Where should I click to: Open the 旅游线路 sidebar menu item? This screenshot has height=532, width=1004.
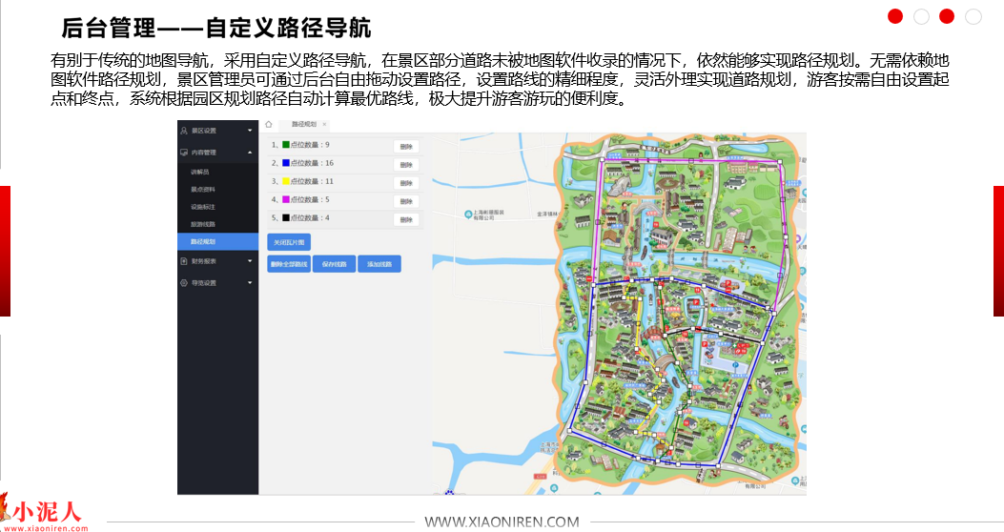pos(203,224)
